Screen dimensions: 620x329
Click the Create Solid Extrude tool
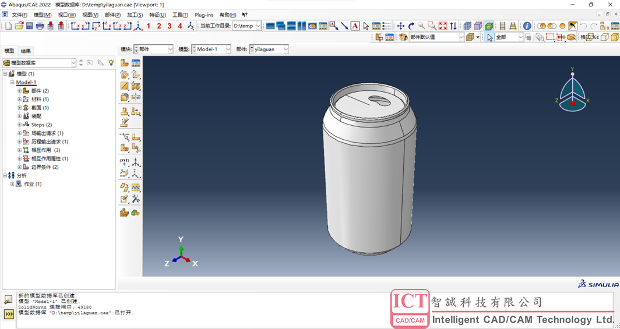tap(125, 75)
